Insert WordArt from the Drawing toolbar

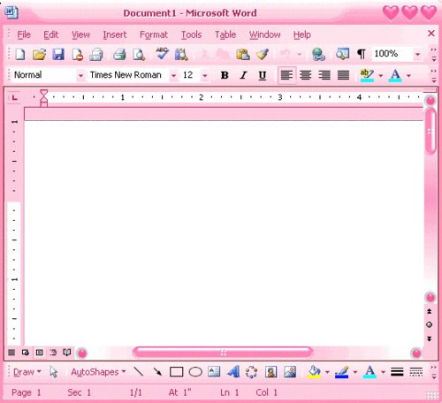tap(233, 372)
